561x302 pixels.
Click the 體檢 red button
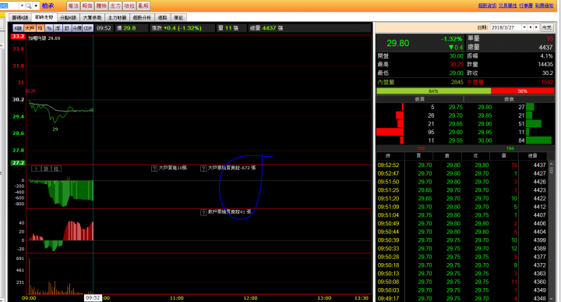point(101,5)
